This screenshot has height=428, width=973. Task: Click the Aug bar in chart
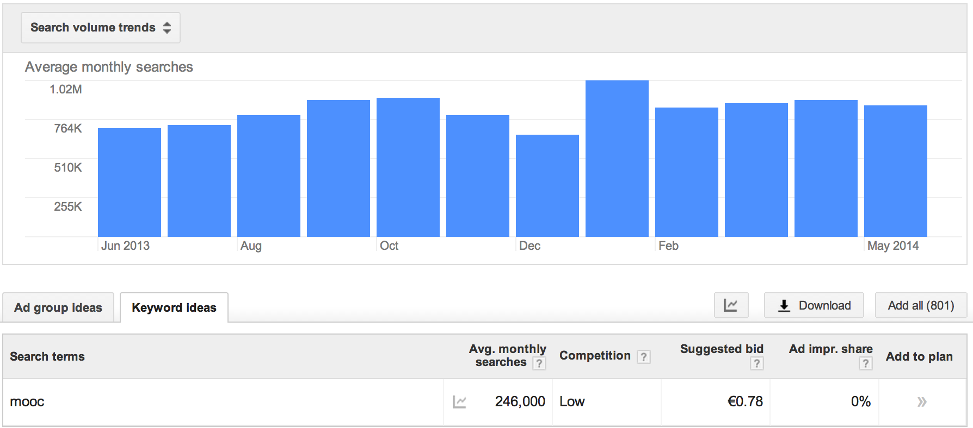pyautogui.click(x=269, y=176)
